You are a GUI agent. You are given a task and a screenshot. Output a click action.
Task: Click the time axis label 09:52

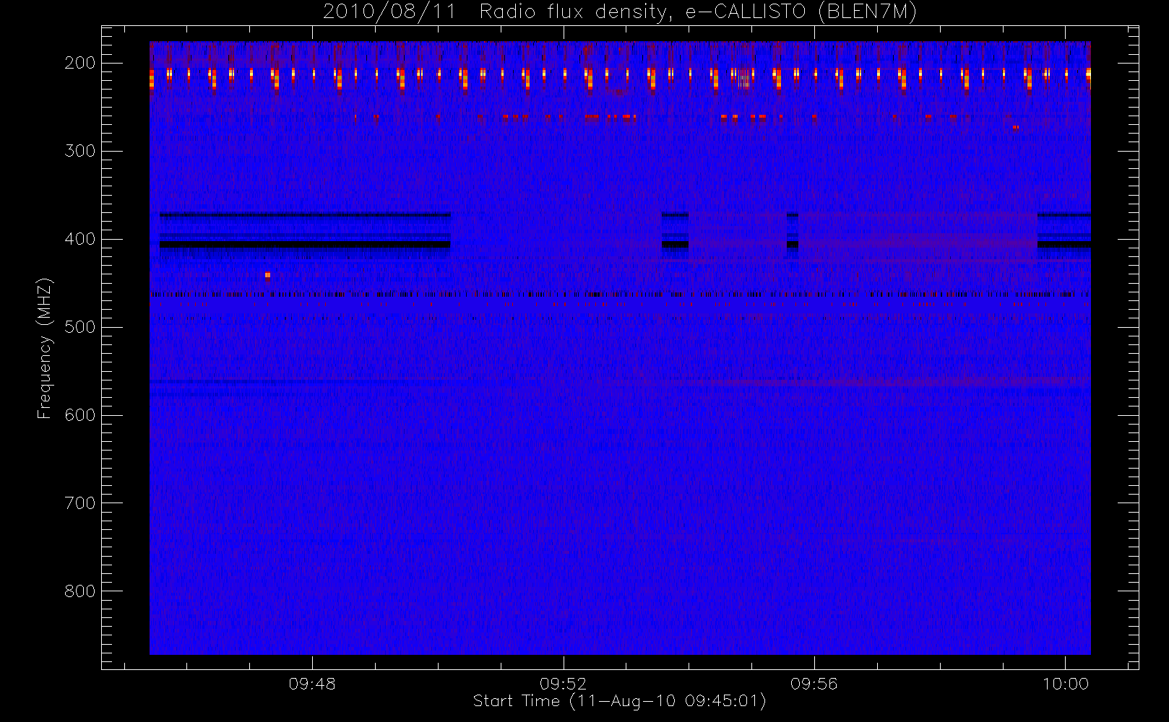(563, 684)
